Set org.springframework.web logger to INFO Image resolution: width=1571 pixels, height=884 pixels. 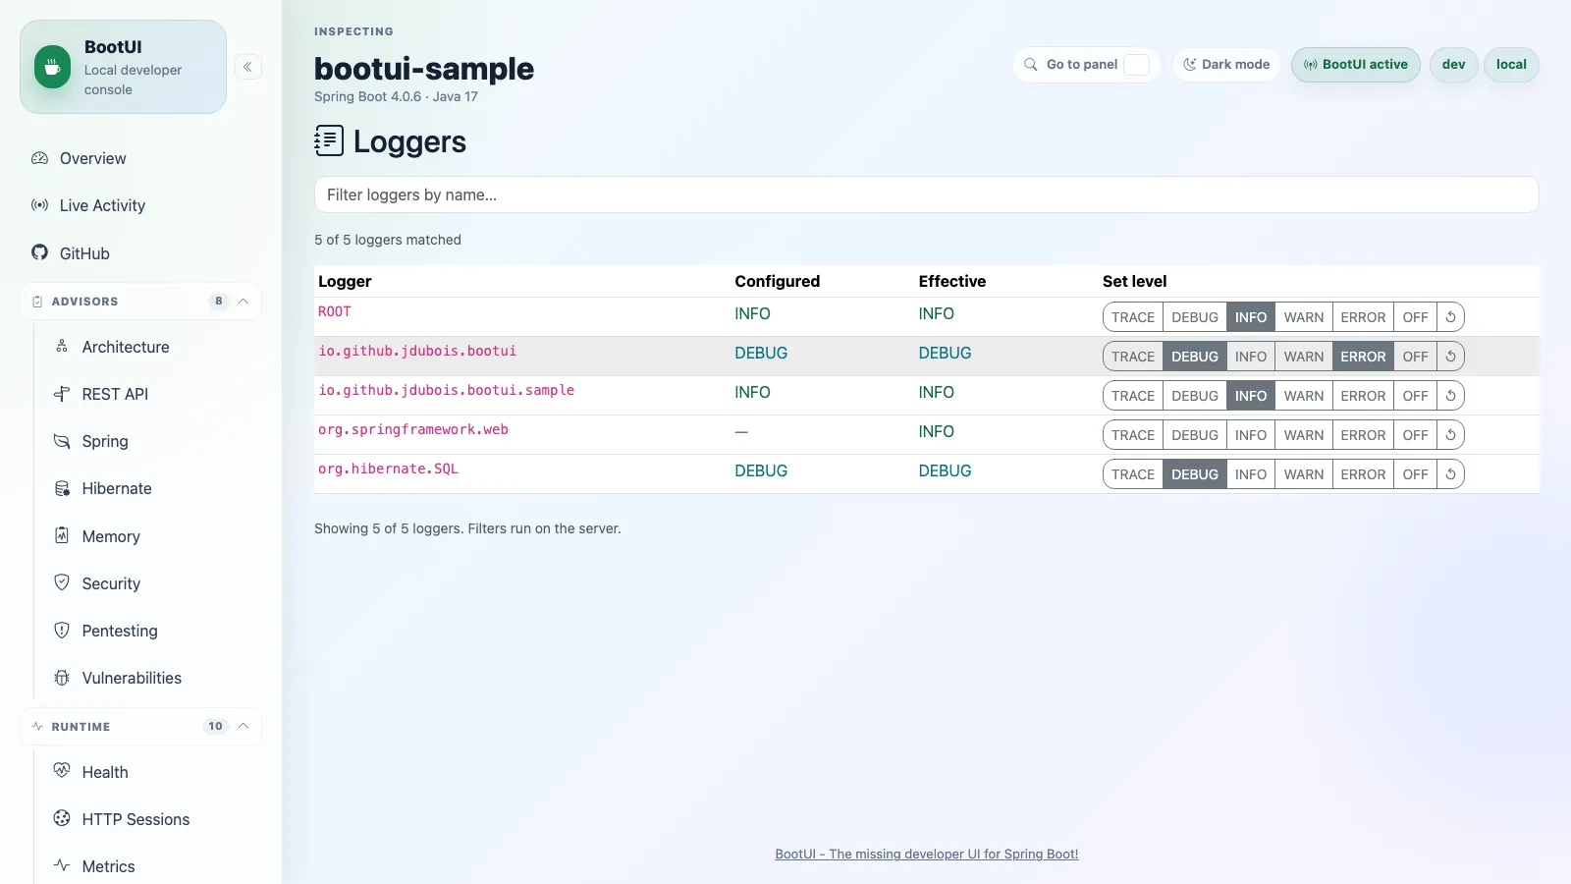point(1251,435)
